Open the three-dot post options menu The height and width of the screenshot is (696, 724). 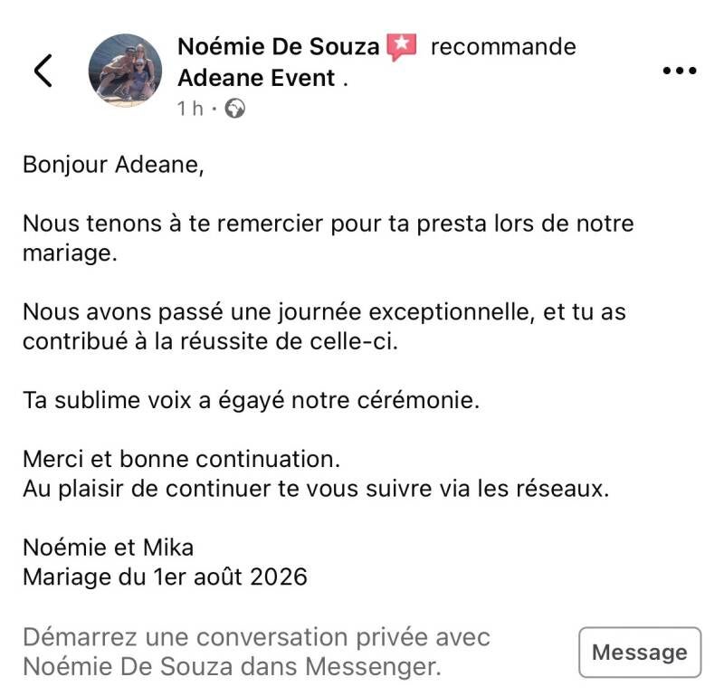pos(680,71)
